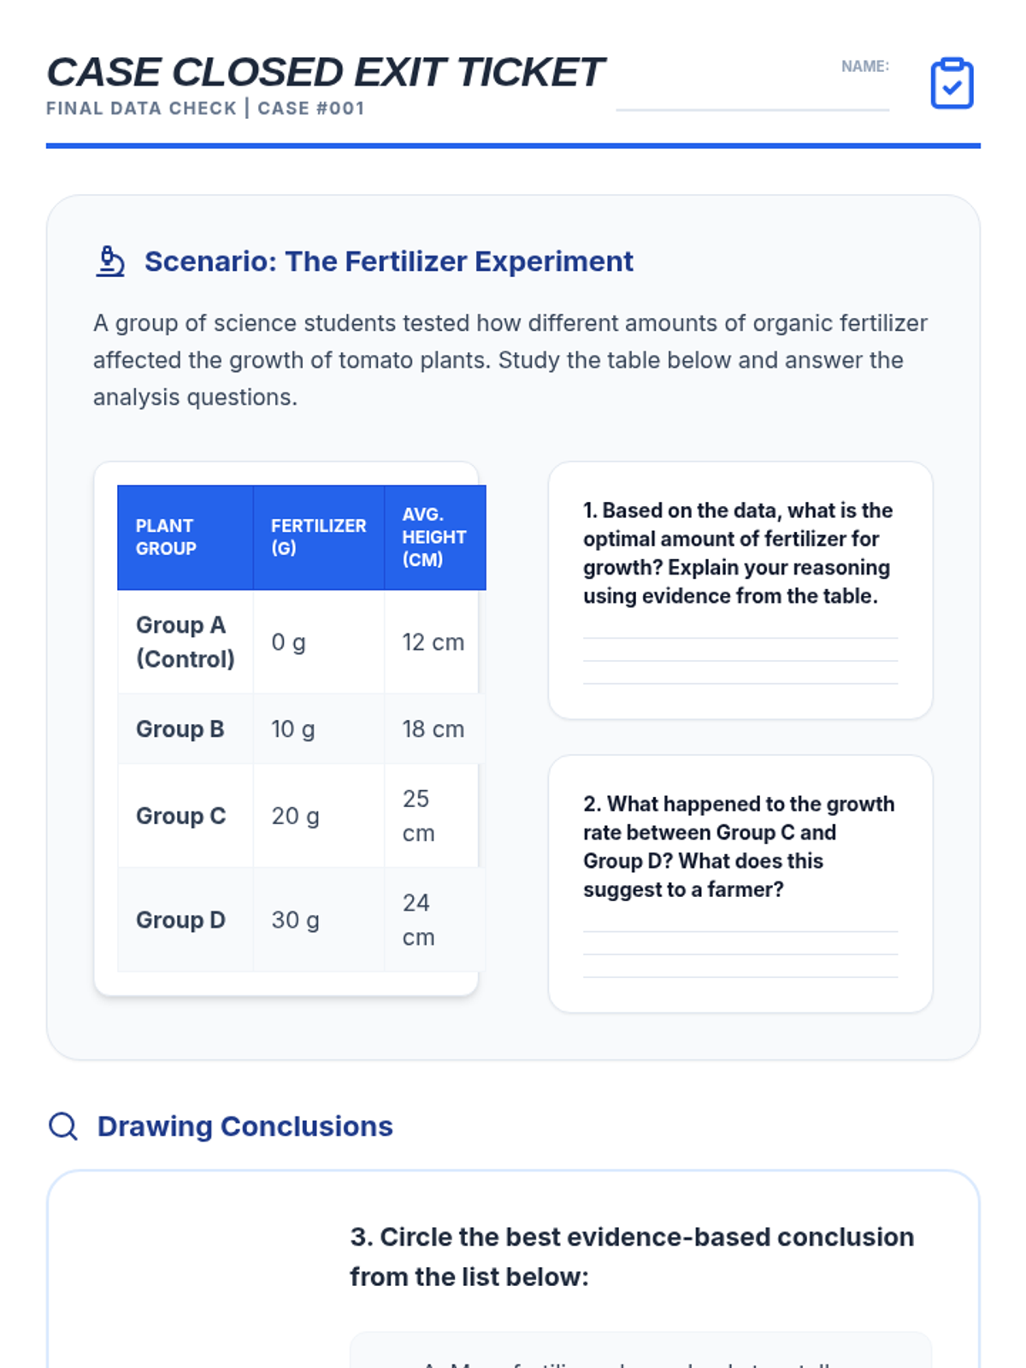Image resolution: width=1026 pixels, height=1368 pixels.
Task: Click question 3 circle the conclusion prompt
Action: pyautogui.click(x=632, y=1257)
